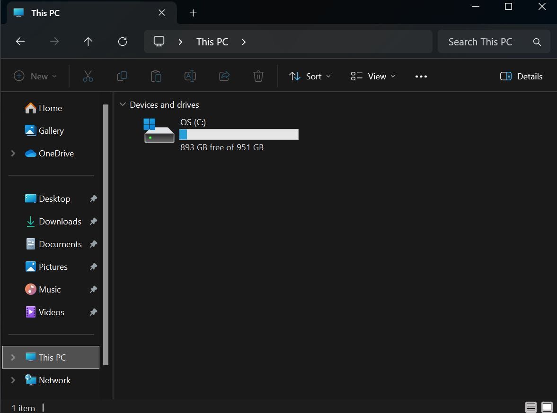
Task: Click the OS (C:) drive label
Action: (193, 122)
